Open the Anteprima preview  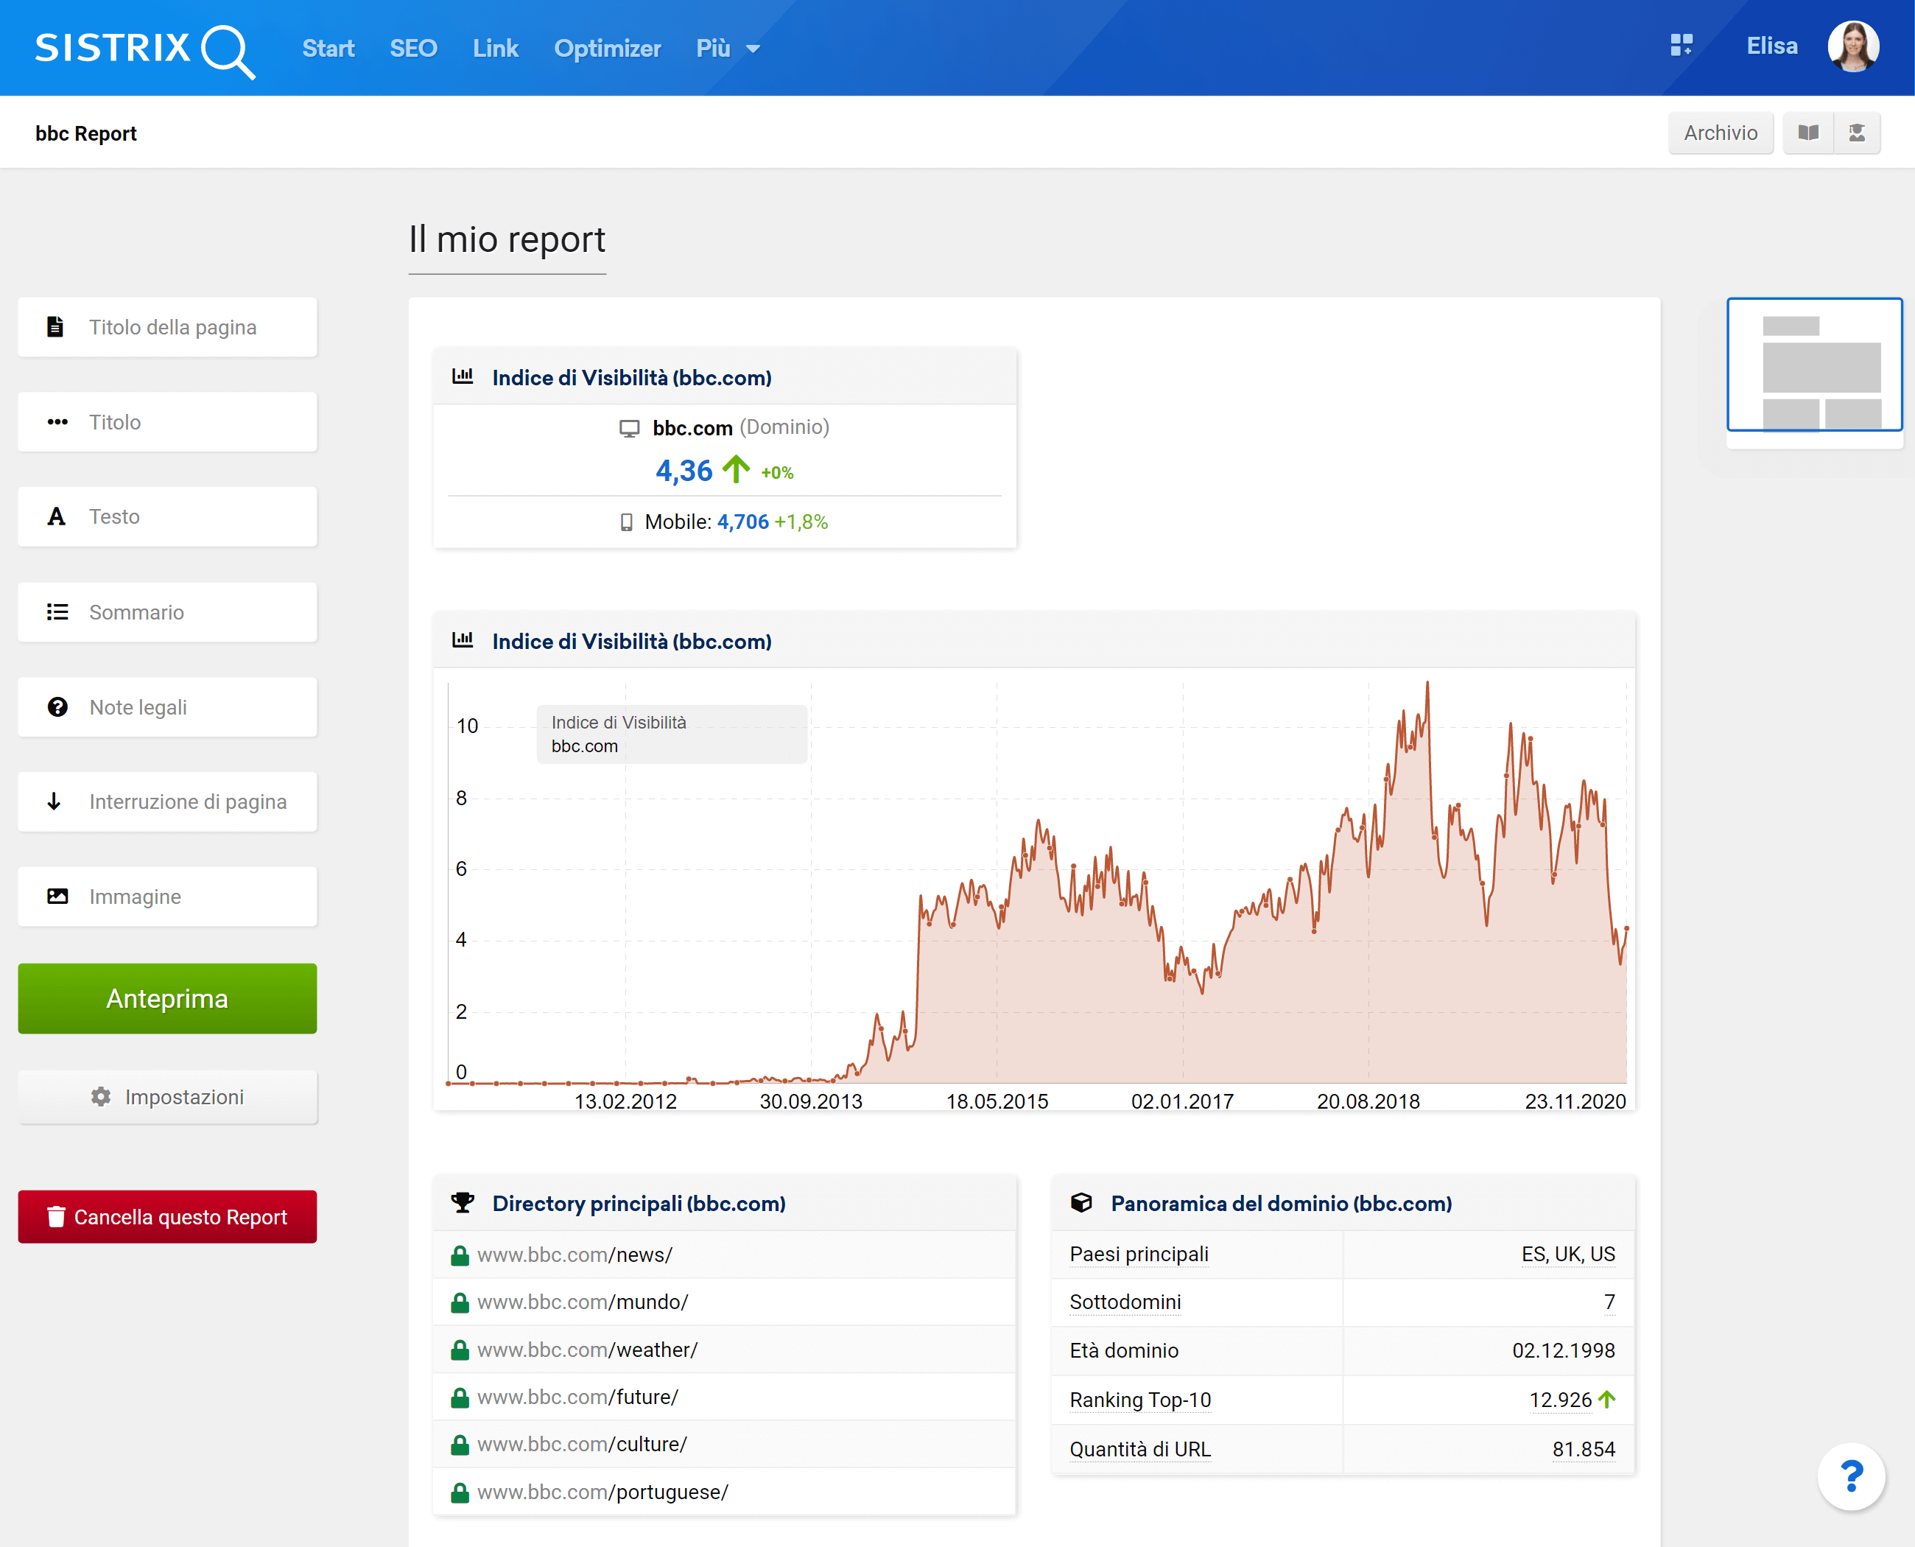pos(167,998)
